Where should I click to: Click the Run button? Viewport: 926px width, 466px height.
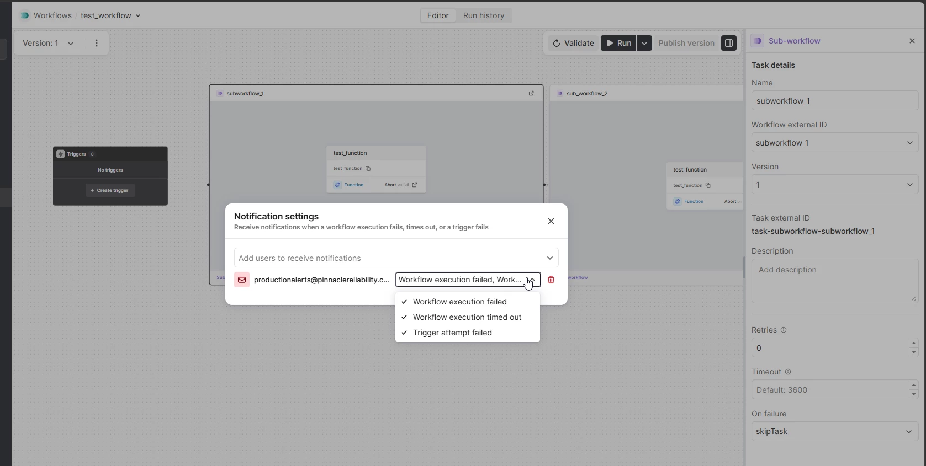tap(618, 43)
